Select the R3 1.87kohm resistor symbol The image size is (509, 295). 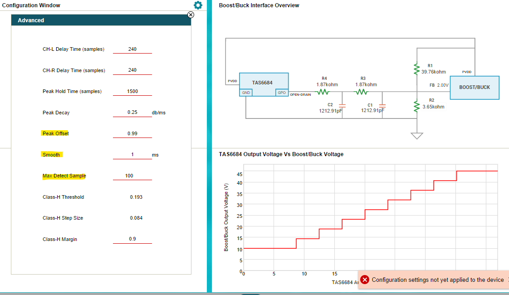[x=361, y=92]
